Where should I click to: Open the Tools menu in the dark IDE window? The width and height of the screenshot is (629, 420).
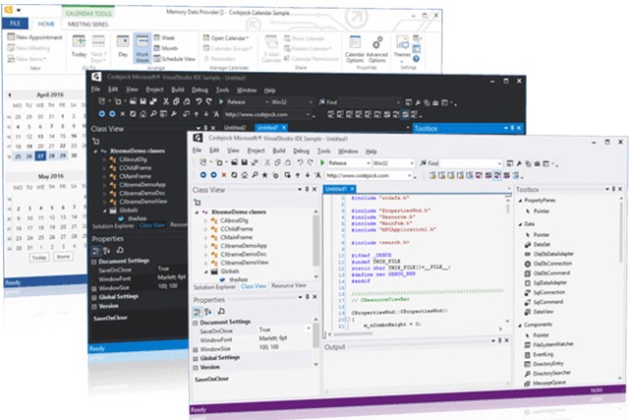point(223,90)
